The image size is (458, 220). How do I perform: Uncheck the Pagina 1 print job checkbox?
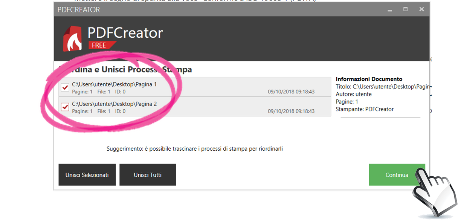coord(65,87)
